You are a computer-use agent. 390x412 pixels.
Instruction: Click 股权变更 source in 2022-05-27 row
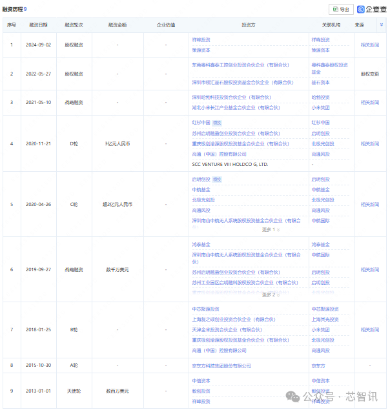370,74
